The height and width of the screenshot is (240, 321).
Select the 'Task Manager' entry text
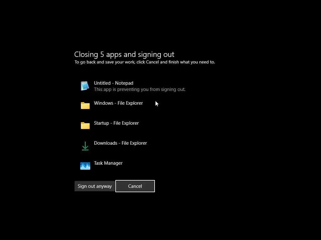[x=108, y=163]
